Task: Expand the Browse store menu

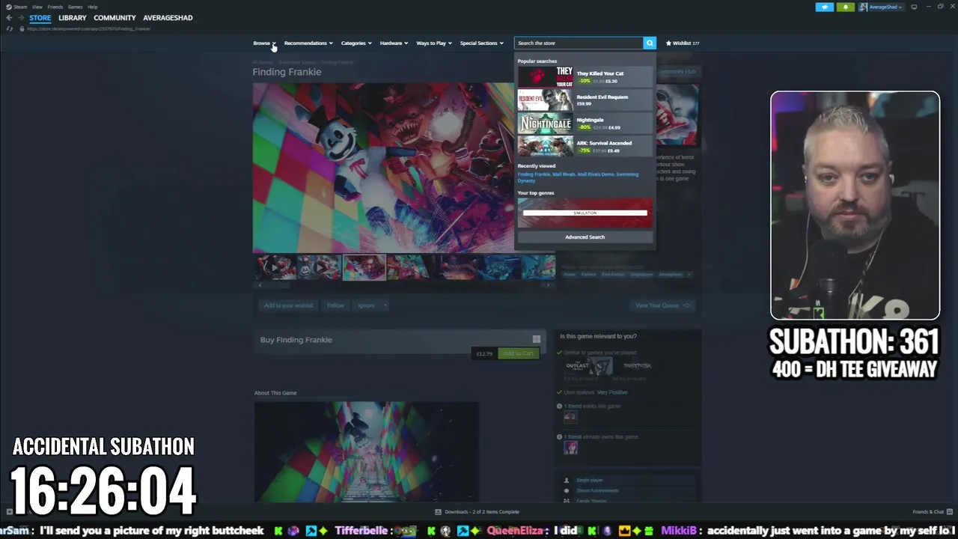Action: point(264,43)
